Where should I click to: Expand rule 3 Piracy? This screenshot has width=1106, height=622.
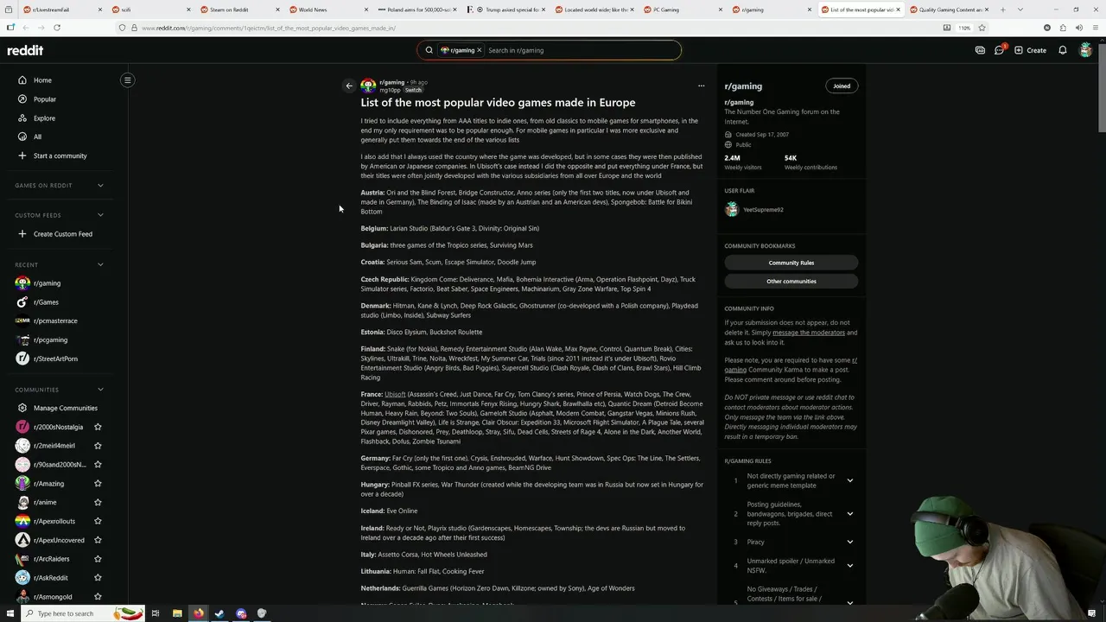849,542
